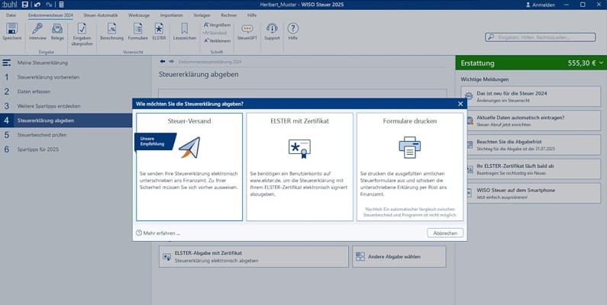Toggle the Meine Steuererklärung sidebar menu
Screen dimensions: 607x305
8,63
